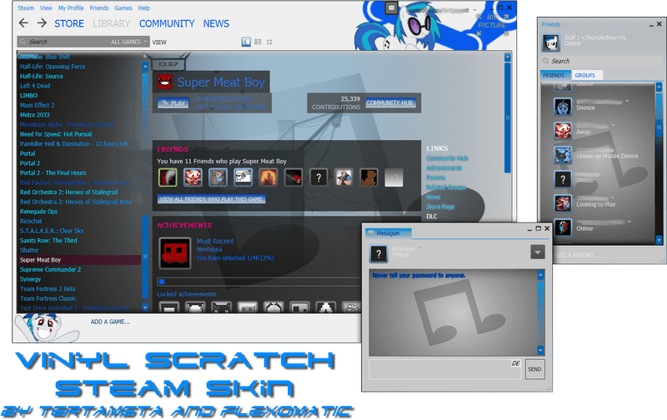Click View All Friends Who Play This Game
667x420 pixels.
pyautogui.click(x=212, y=199)
